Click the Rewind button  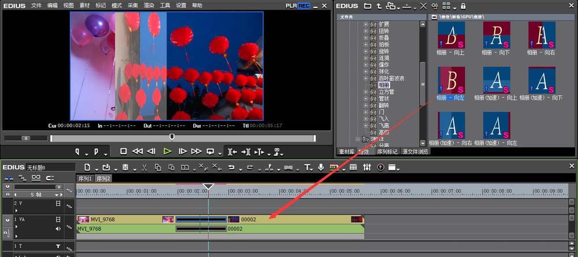click(x=137, y=151)
